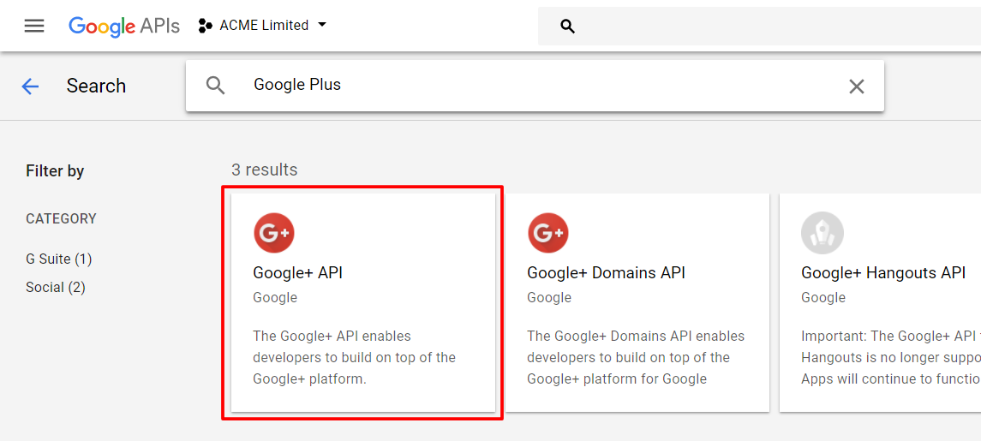The height and width of the screenshot is (441, 981).
Task: Clear the search with the X icon
Action: pos(857,86)
